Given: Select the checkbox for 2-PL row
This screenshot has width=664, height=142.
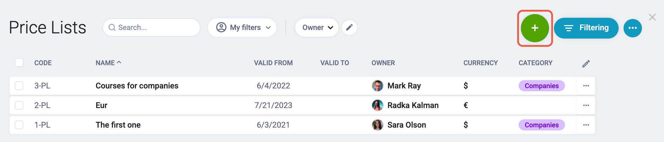Looking at the screenshot, I should point(19,105).
